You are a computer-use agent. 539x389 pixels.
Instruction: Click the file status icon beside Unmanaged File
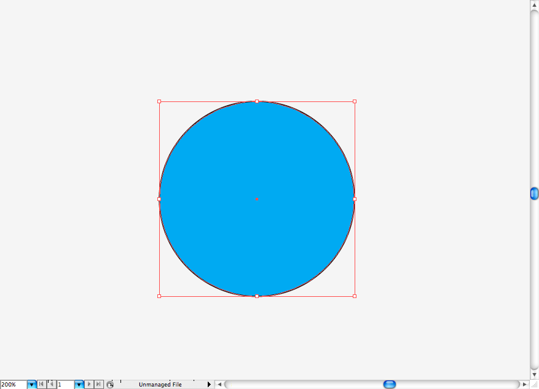pos(110,385)
